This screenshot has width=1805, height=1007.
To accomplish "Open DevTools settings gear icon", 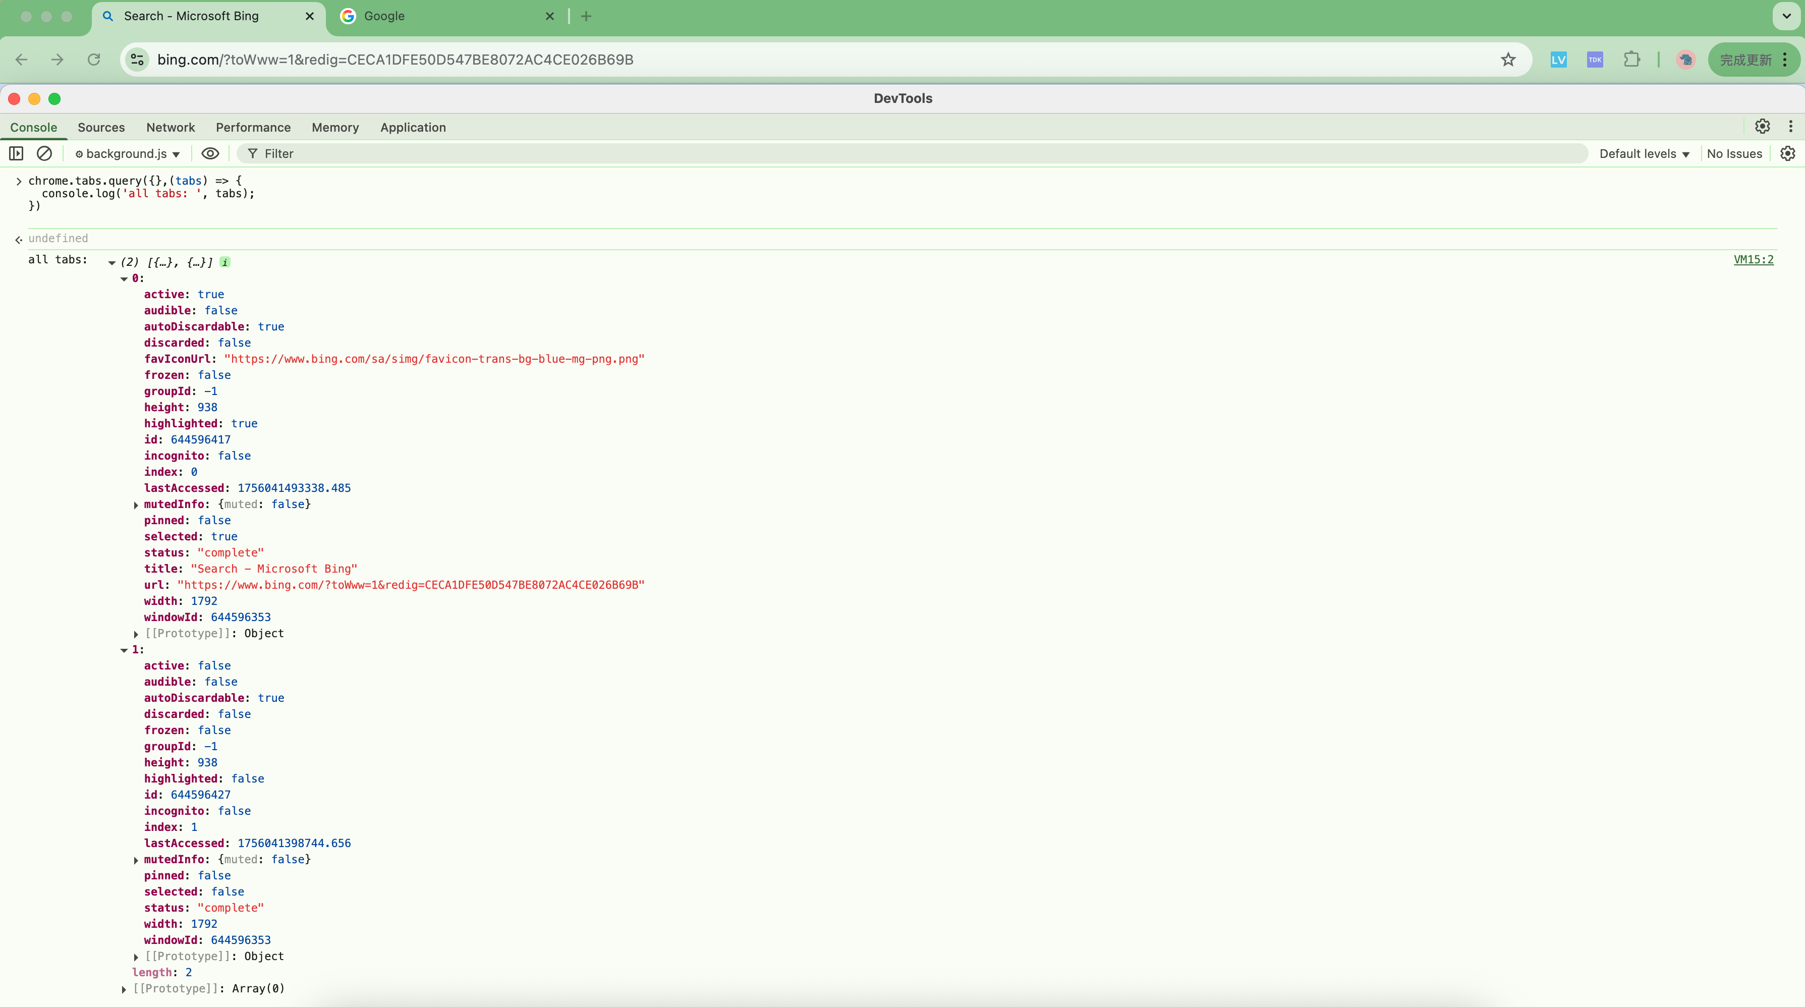I will [x=1762, y=127].
